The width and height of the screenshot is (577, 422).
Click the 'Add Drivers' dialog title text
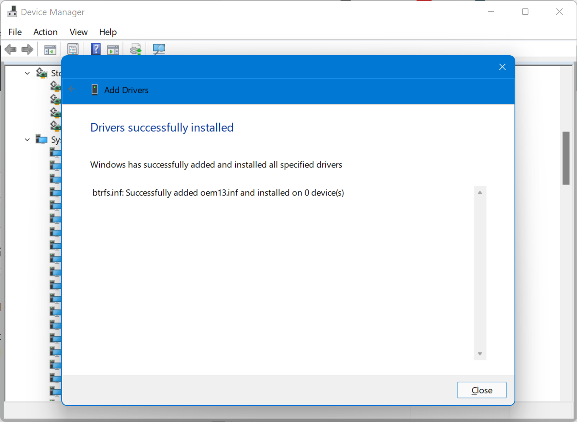coord(126,90)
